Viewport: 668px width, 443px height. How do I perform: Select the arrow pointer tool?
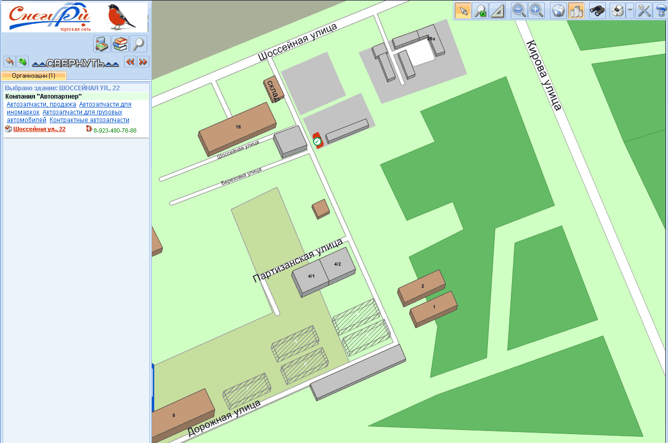pos(463,10)
